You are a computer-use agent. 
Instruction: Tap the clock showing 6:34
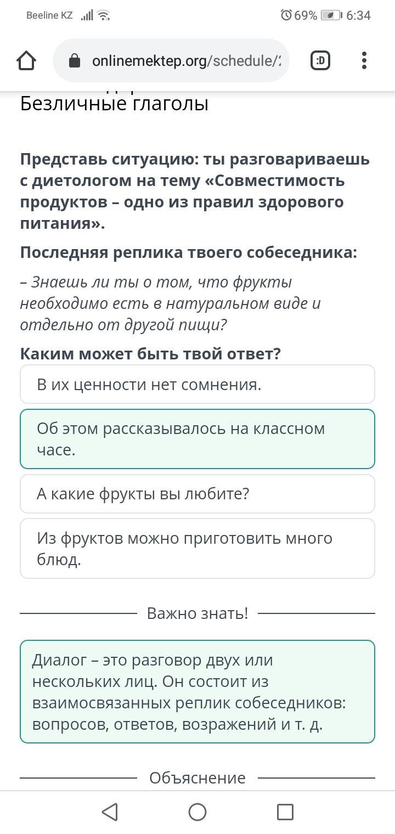point(358,15)
